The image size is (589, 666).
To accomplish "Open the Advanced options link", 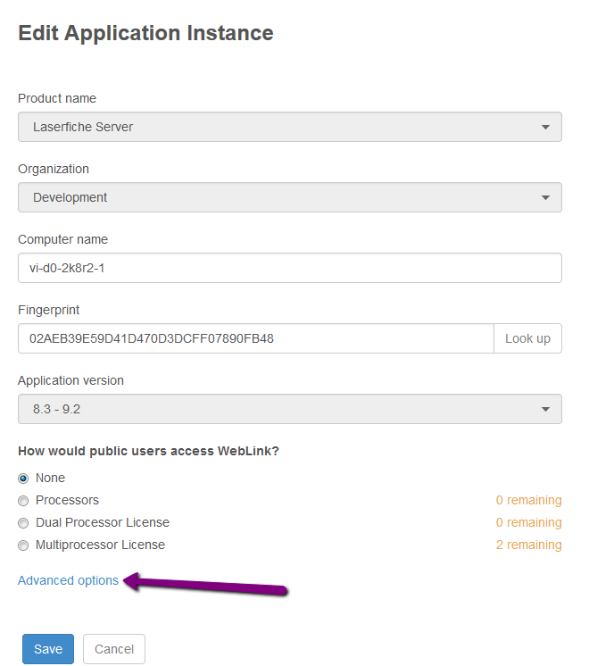I will point(68,580).
